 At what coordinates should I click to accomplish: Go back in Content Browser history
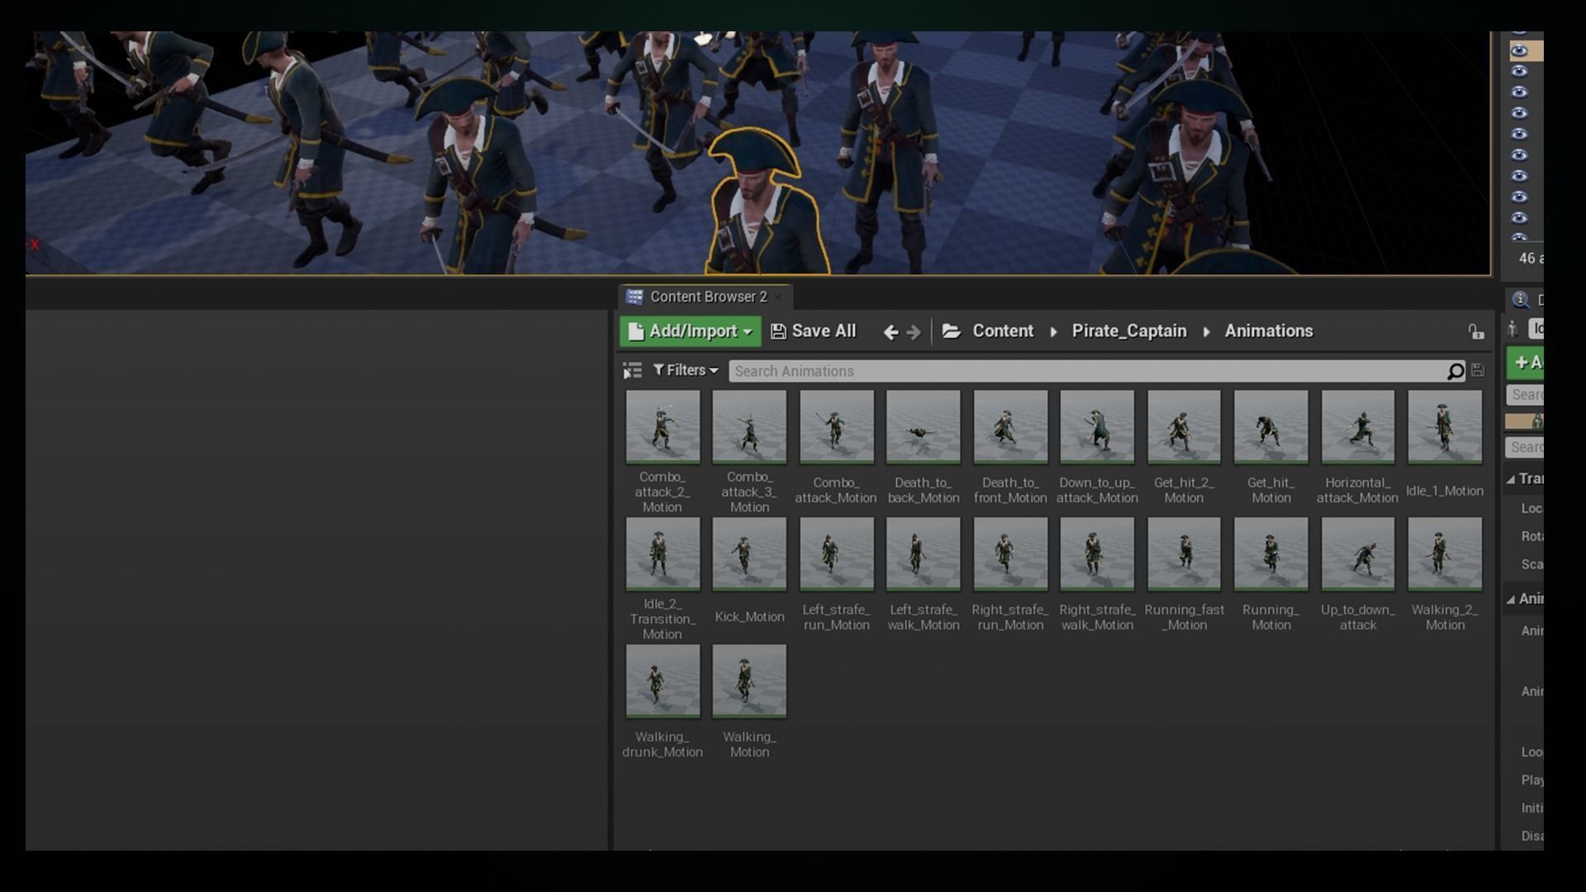pyautogui.click(x=890, y=332)
